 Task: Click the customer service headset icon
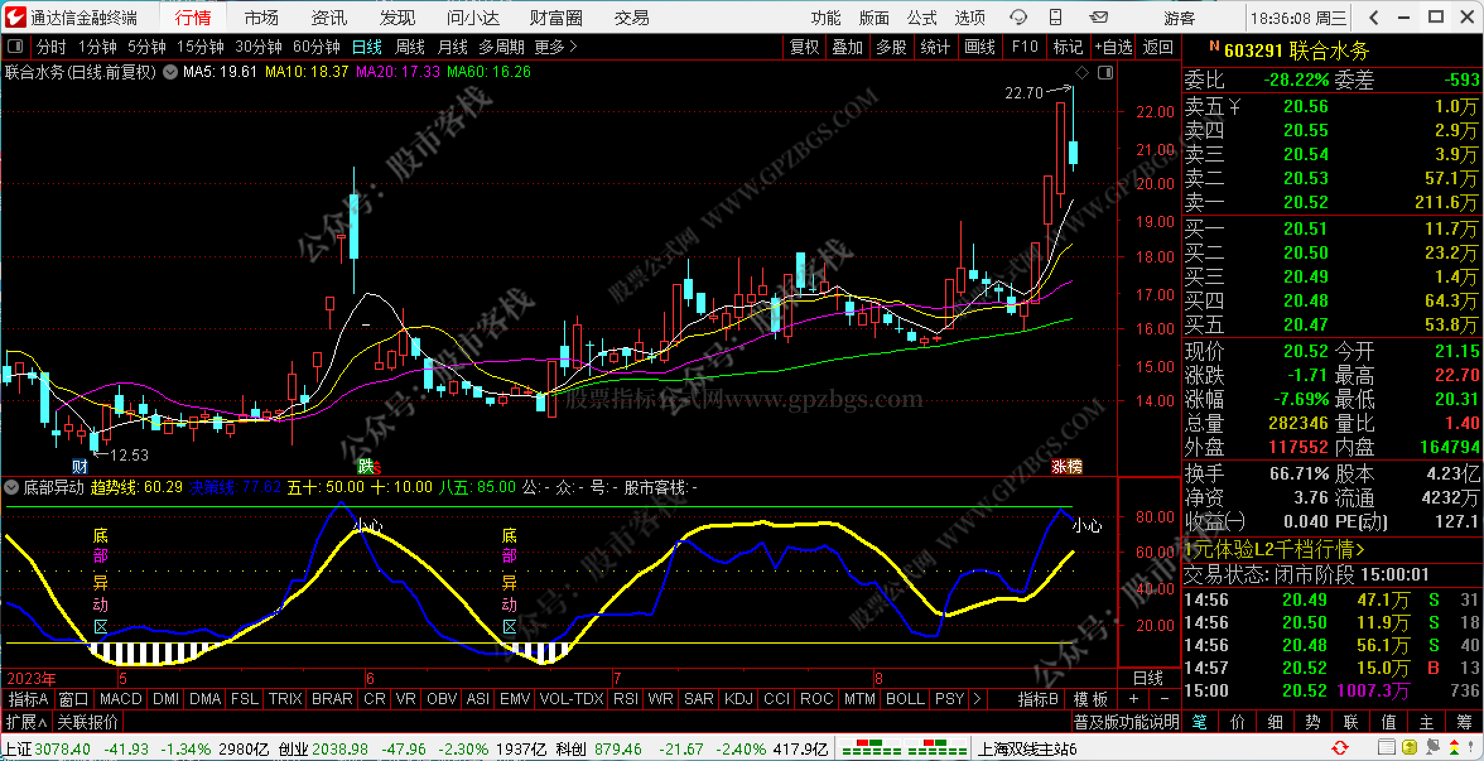[x=1018, y=18]
